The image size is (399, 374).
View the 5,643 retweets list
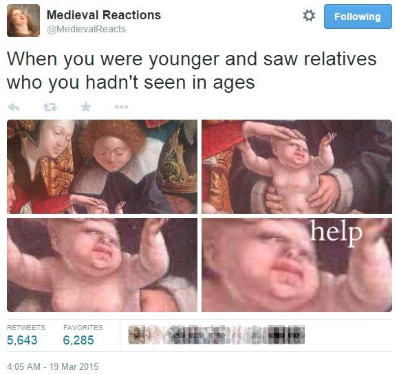point(22,340)
